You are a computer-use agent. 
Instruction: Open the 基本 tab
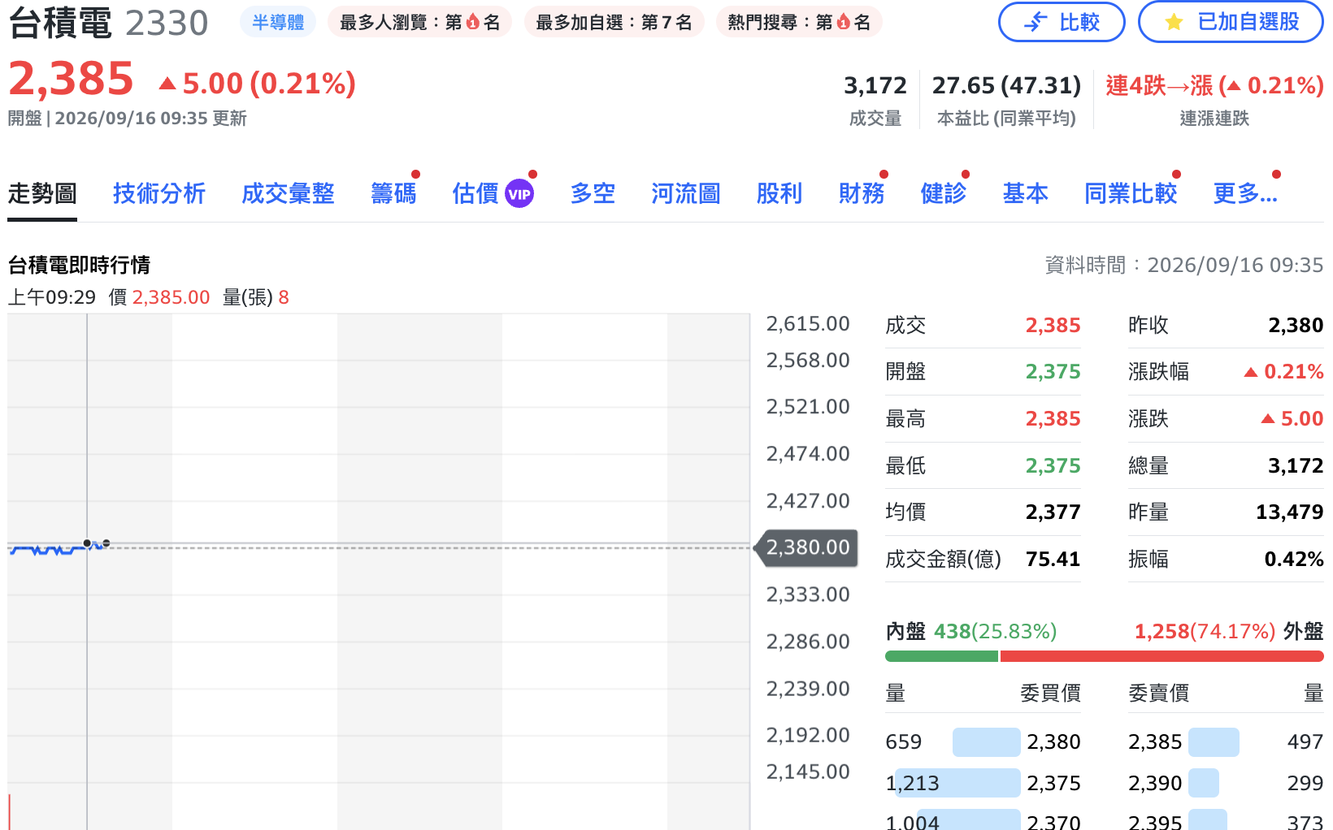[x=1026, y=193]
